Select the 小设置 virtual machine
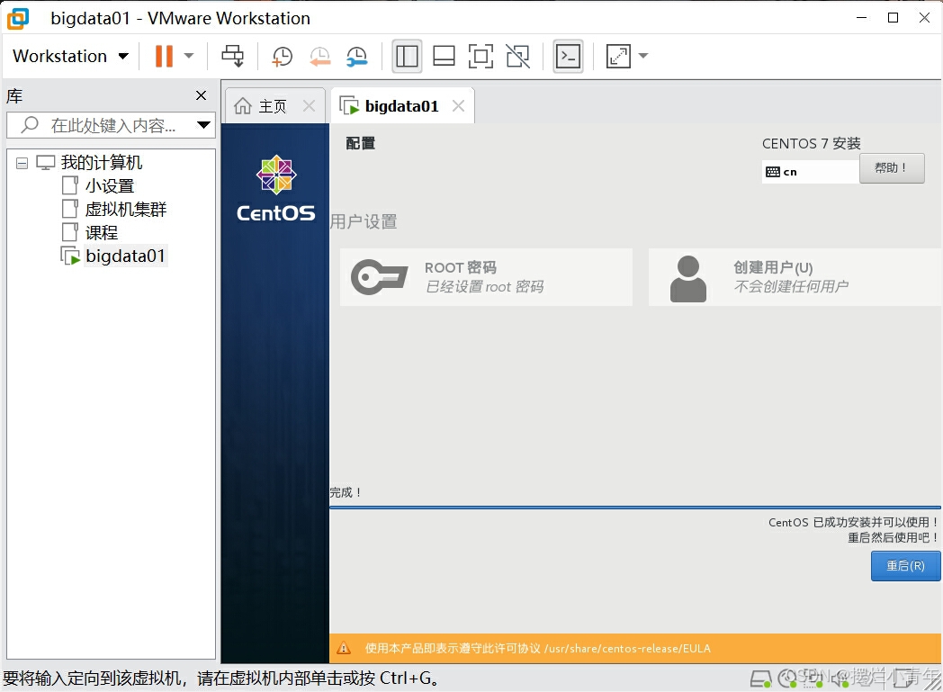 (110, 185)
